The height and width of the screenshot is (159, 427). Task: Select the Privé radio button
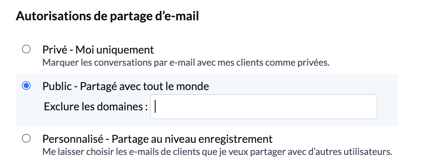[26, 49]
